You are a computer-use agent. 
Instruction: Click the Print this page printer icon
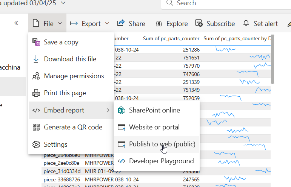(x=36, y=93)
